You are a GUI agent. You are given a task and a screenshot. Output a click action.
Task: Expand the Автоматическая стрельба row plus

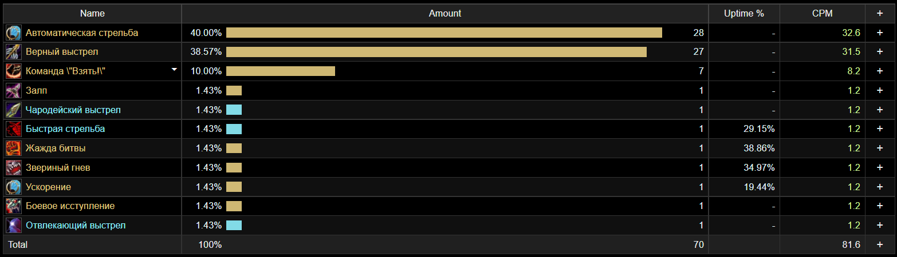tap(880, 33)
